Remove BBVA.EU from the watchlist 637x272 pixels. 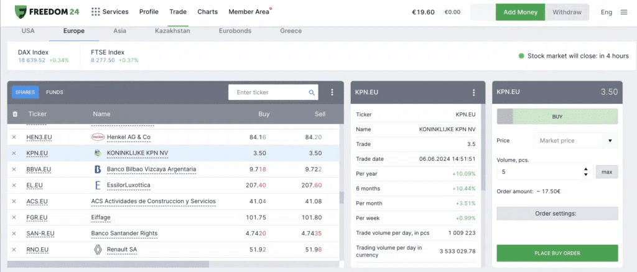click(x=14, y=169)
